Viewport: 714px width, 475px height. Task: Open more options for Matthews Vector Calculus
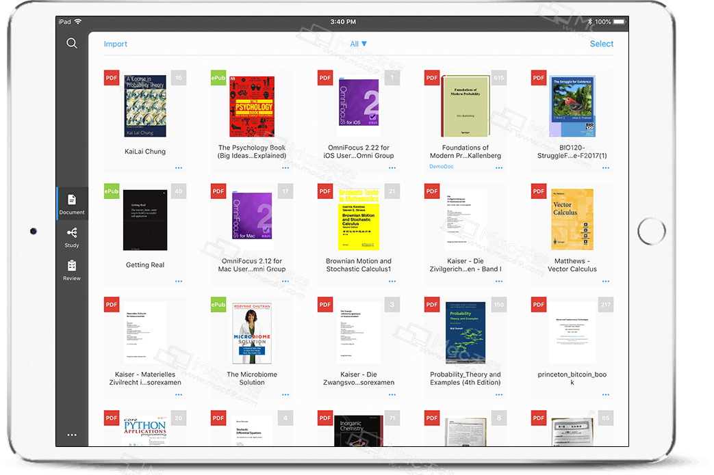tap(606, 282)
